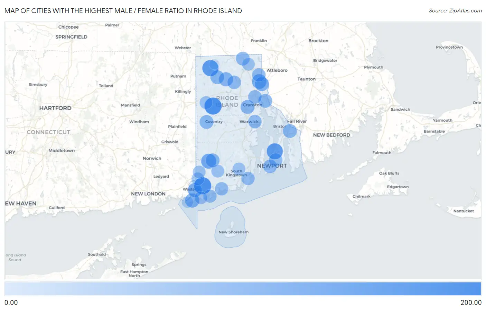Click the Oak Bluffs label

[x=389, y=173]
